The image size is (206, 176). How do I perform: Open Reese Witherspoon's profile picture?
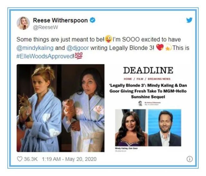click(x=23, y=23)
